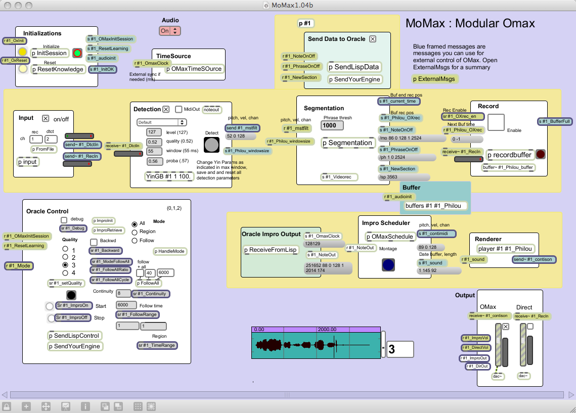Click the document icon in the title bar
This screenshot has width=576, height=413.
pos(266,5)
